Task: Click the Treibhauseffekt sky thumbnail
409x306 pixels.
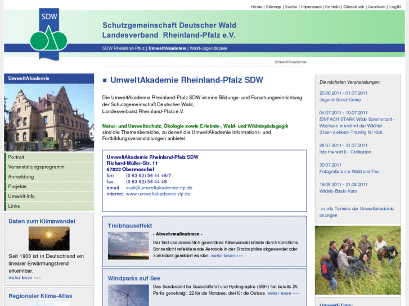Action: (x=128, y=245)
